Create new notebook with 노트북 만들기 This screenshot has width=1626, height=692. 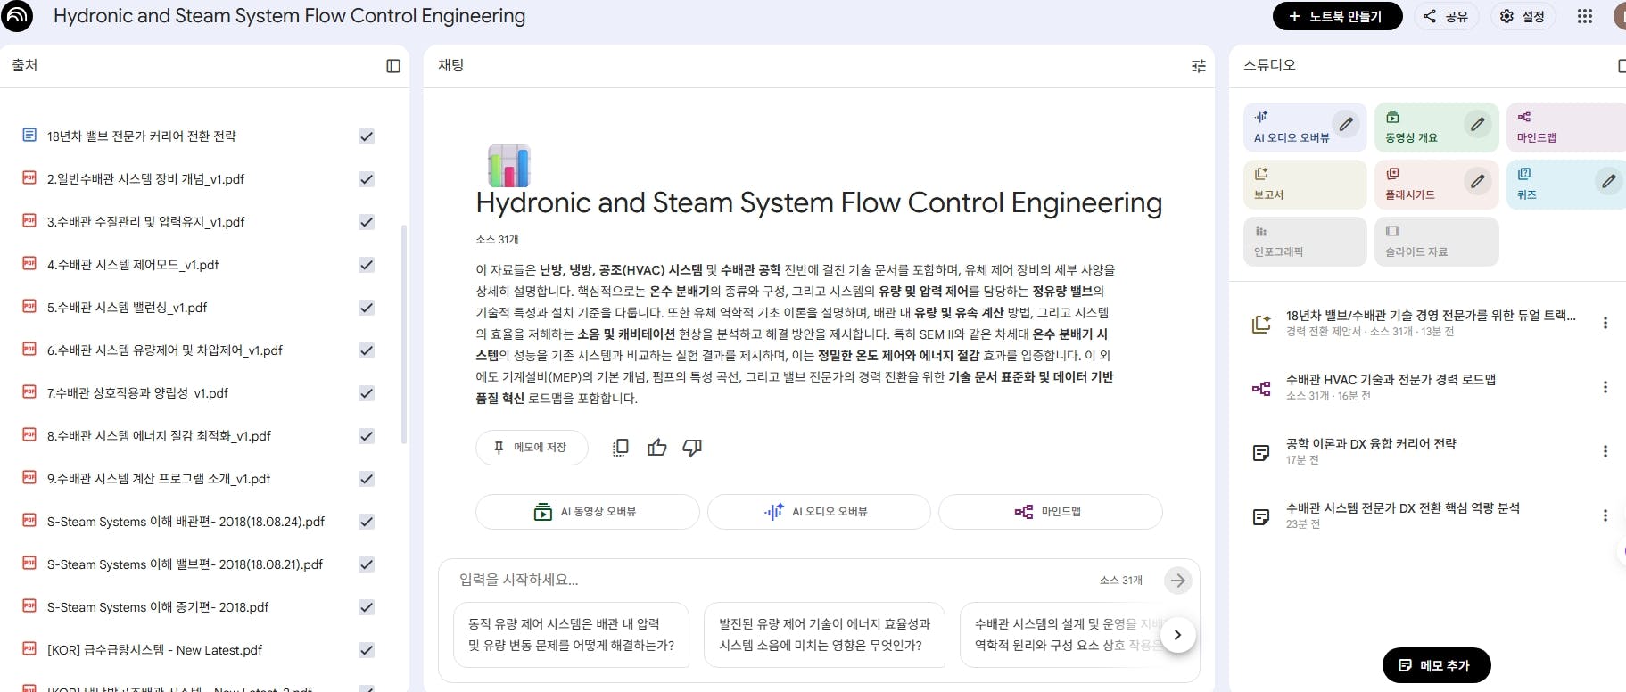click(x=1337, y=16)
